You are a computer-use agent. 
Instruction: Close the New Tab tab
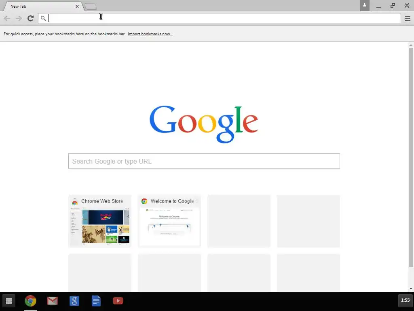coord(77,6)
